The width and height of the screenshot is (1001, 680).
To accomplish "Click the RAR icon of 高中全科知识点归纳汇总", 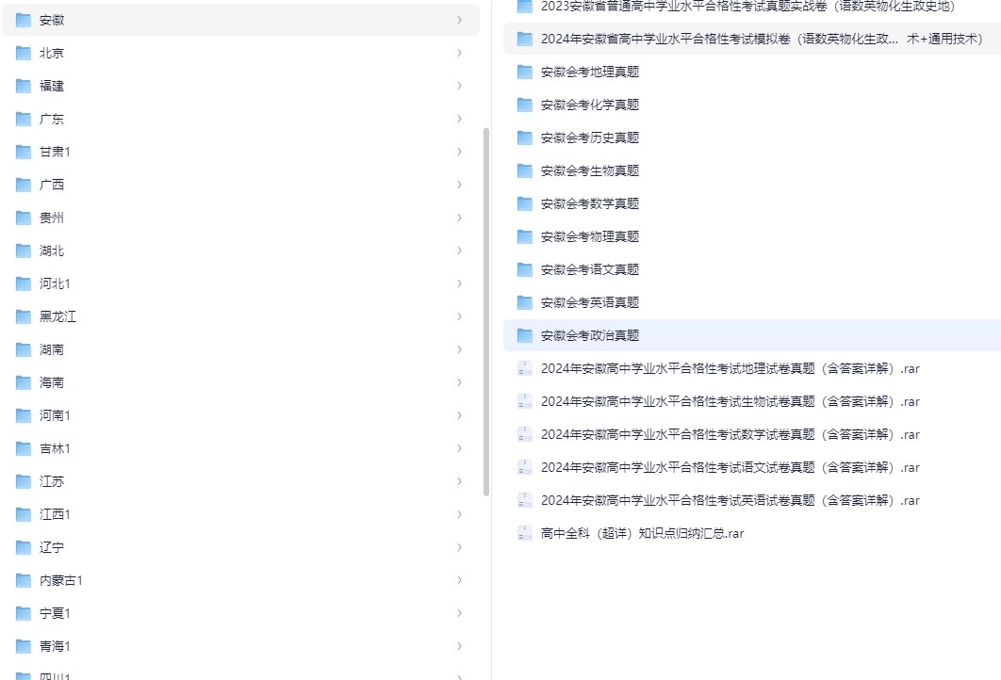I will (x=525, y=533).
